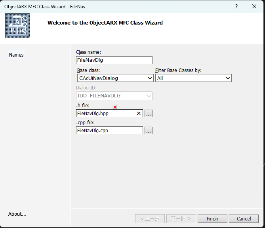The width and height of the screenshot is (265, 228).
Task: Open the About... link
Action: [x=17, y=214]
